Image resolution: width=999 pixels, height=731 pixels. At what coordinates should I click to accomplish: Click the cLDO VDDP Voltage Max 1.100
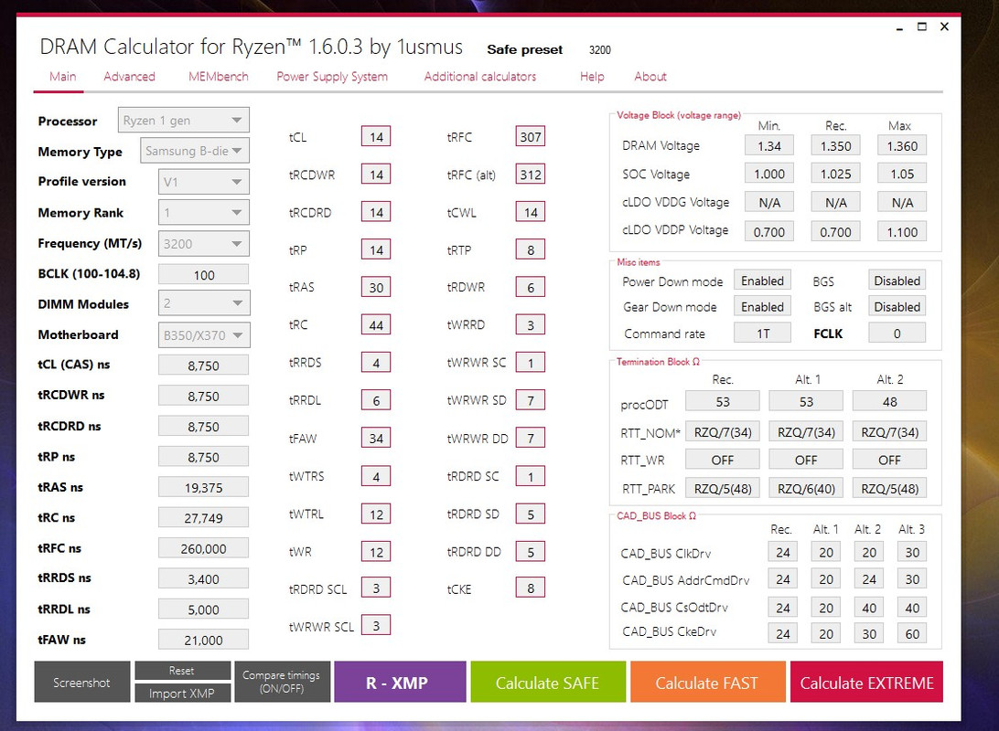901,231
